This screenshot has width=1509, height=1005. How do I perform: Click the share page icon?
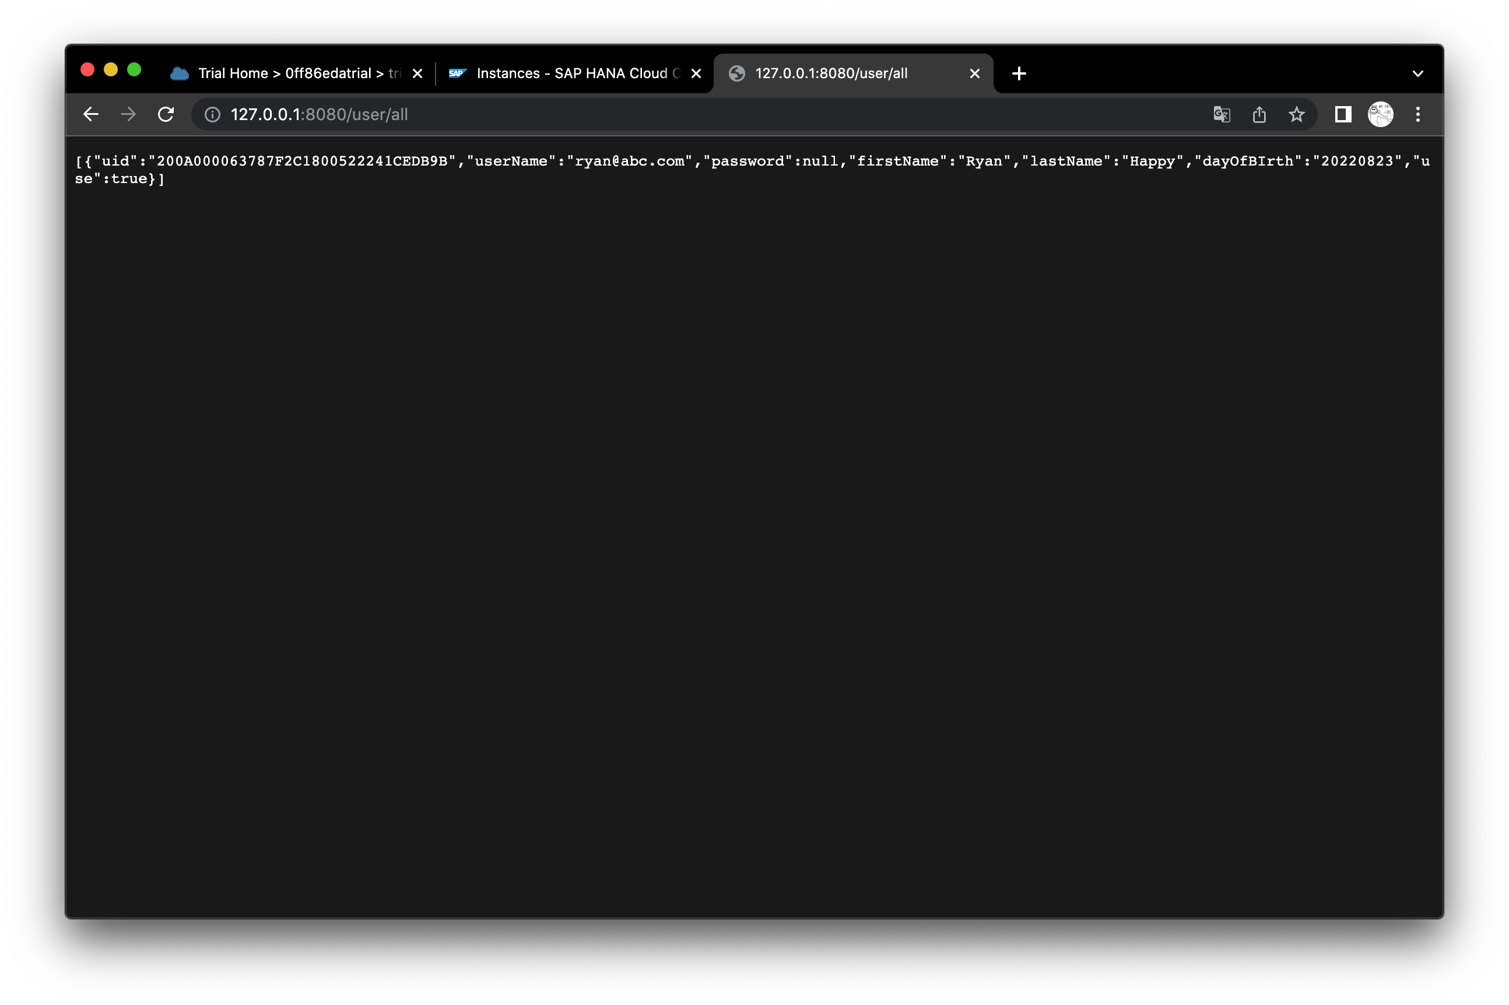point(1259,114)
